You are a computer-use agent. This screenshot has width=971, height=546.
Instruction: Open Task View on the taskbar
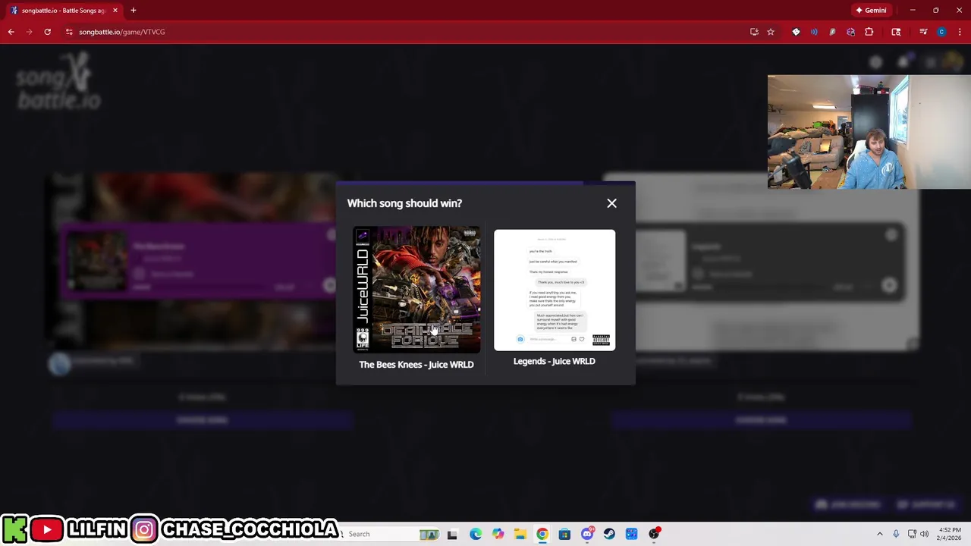coord(452,534)
